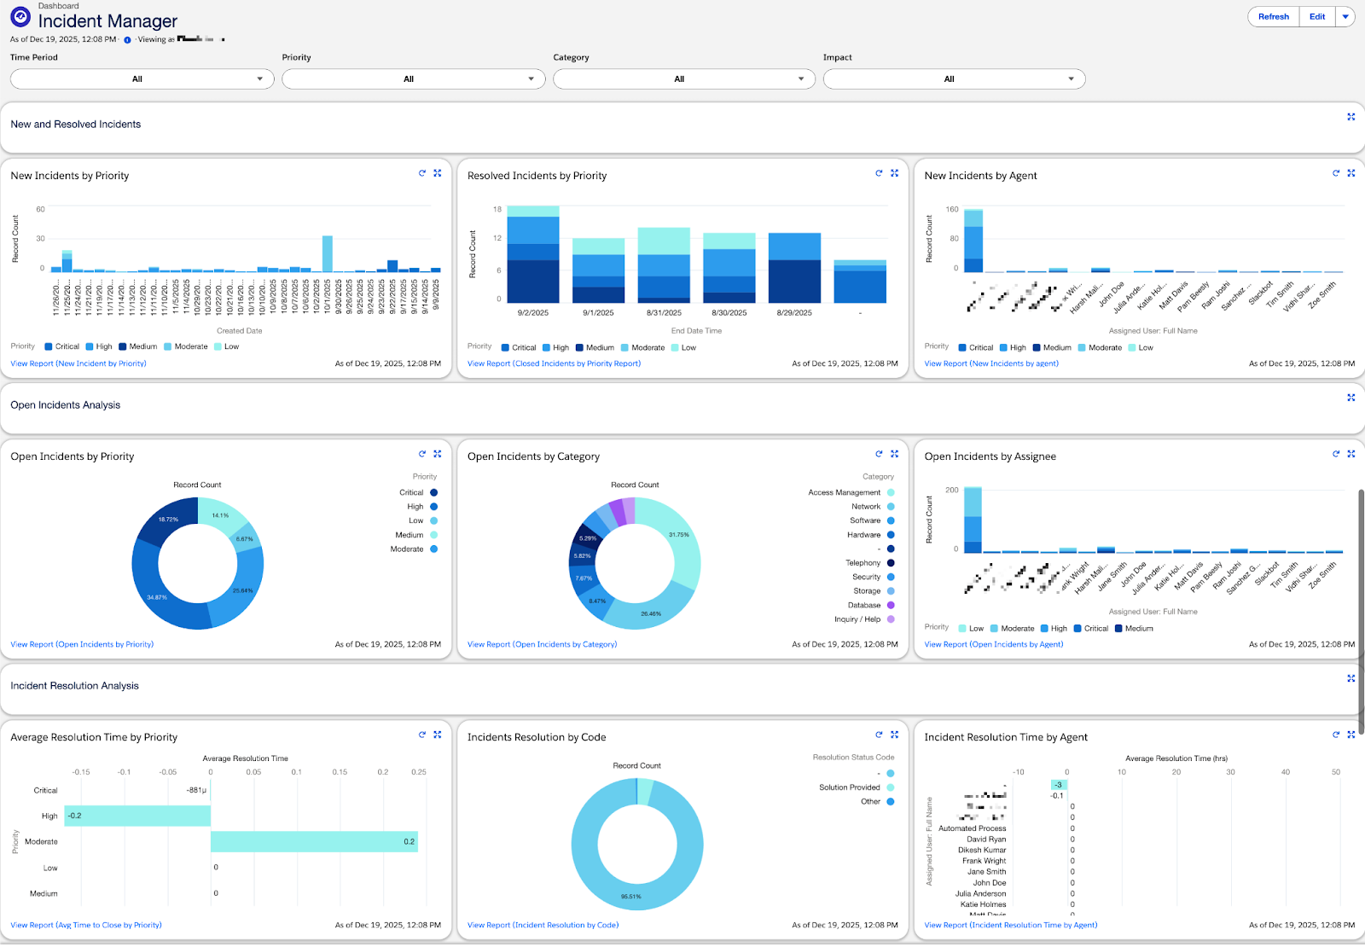This screenshot has width=1365, height=947.
Task: Refresh the Incidents Resolution by Code chart
Action: (879, 735)
